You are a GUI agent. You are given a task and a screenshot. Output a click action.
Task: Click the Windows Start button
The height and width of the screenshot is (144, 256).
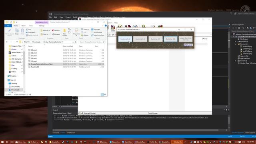point(2,142)
